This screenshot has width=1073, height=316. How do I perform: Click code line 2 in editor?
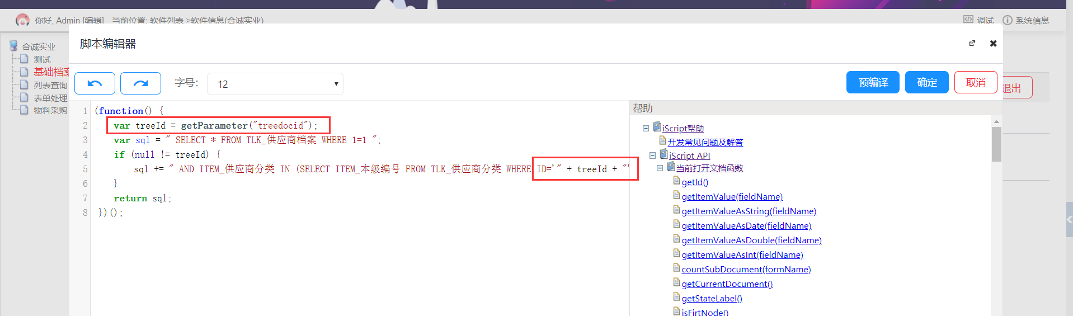(x=215, y=125)
